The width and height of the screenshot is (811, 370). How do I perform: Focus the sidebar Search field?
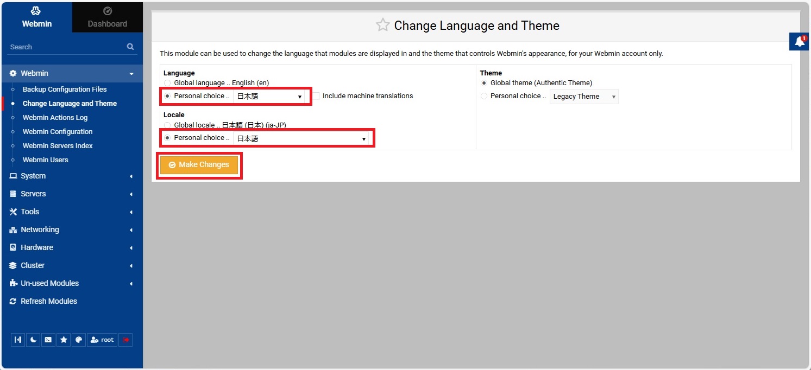click(x=66, y=47)
